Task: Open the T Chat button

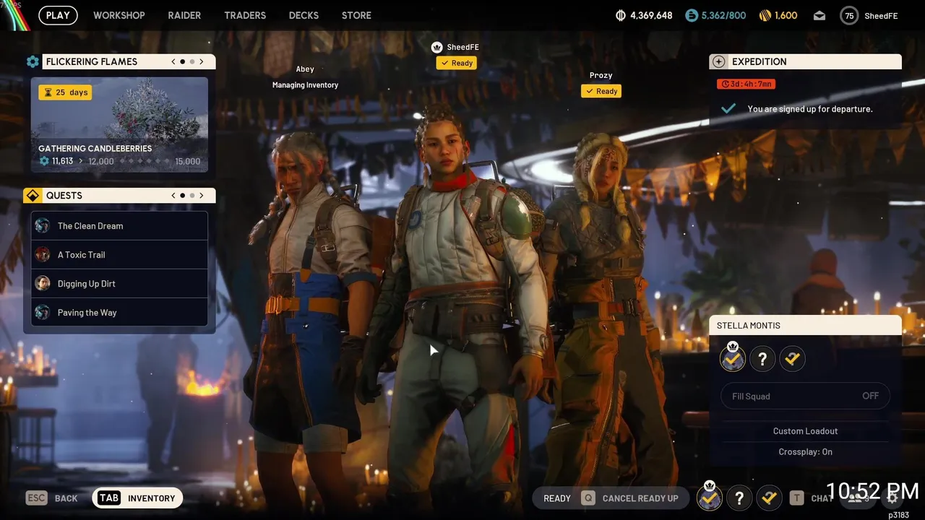Action: [812, 498]
